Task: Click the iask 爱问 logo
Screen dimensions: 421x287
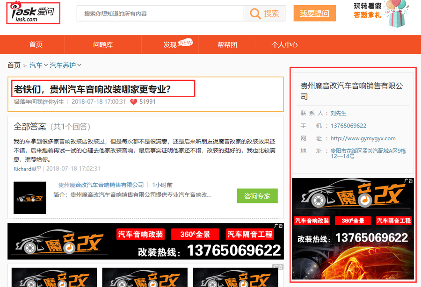Action: click(33, 13)
